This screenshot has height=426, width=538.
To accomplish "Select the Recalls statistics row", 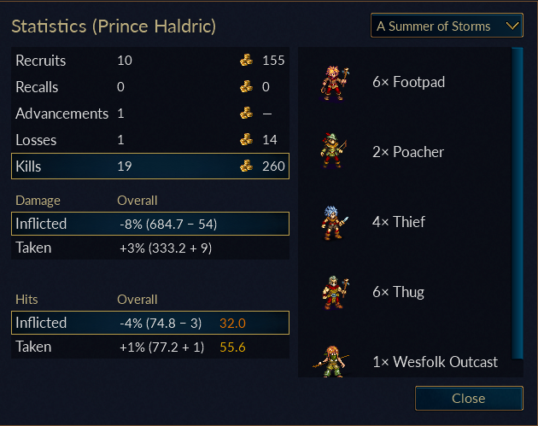I will pyautogui.click(x=150, y=87).
